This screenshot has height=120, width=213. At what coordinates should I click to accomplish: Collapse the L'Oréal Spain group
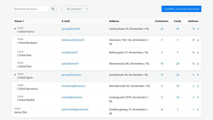point(15,75)
